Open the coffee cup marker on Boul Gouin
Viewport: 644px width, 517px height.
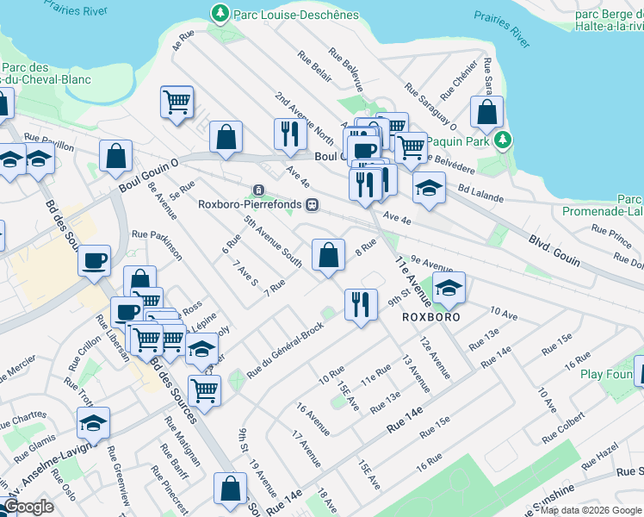tap(364, 153)
